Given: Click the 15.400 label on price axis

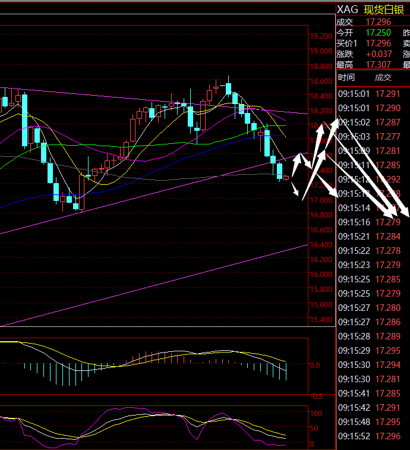Looking at the screenshot, I should click(321, 320).
